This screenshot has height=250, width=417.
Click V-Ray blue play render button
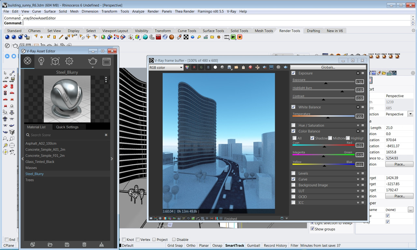pos(7,56)
